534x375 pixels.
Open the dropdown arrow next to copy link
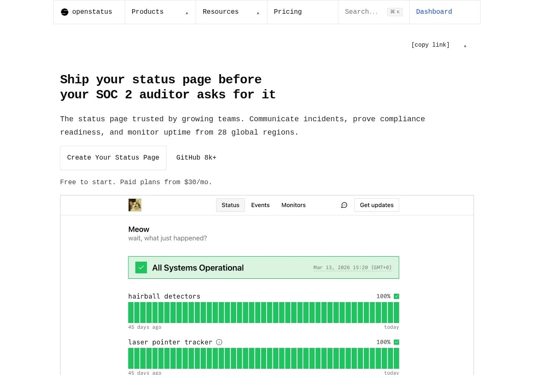[465, 45]
